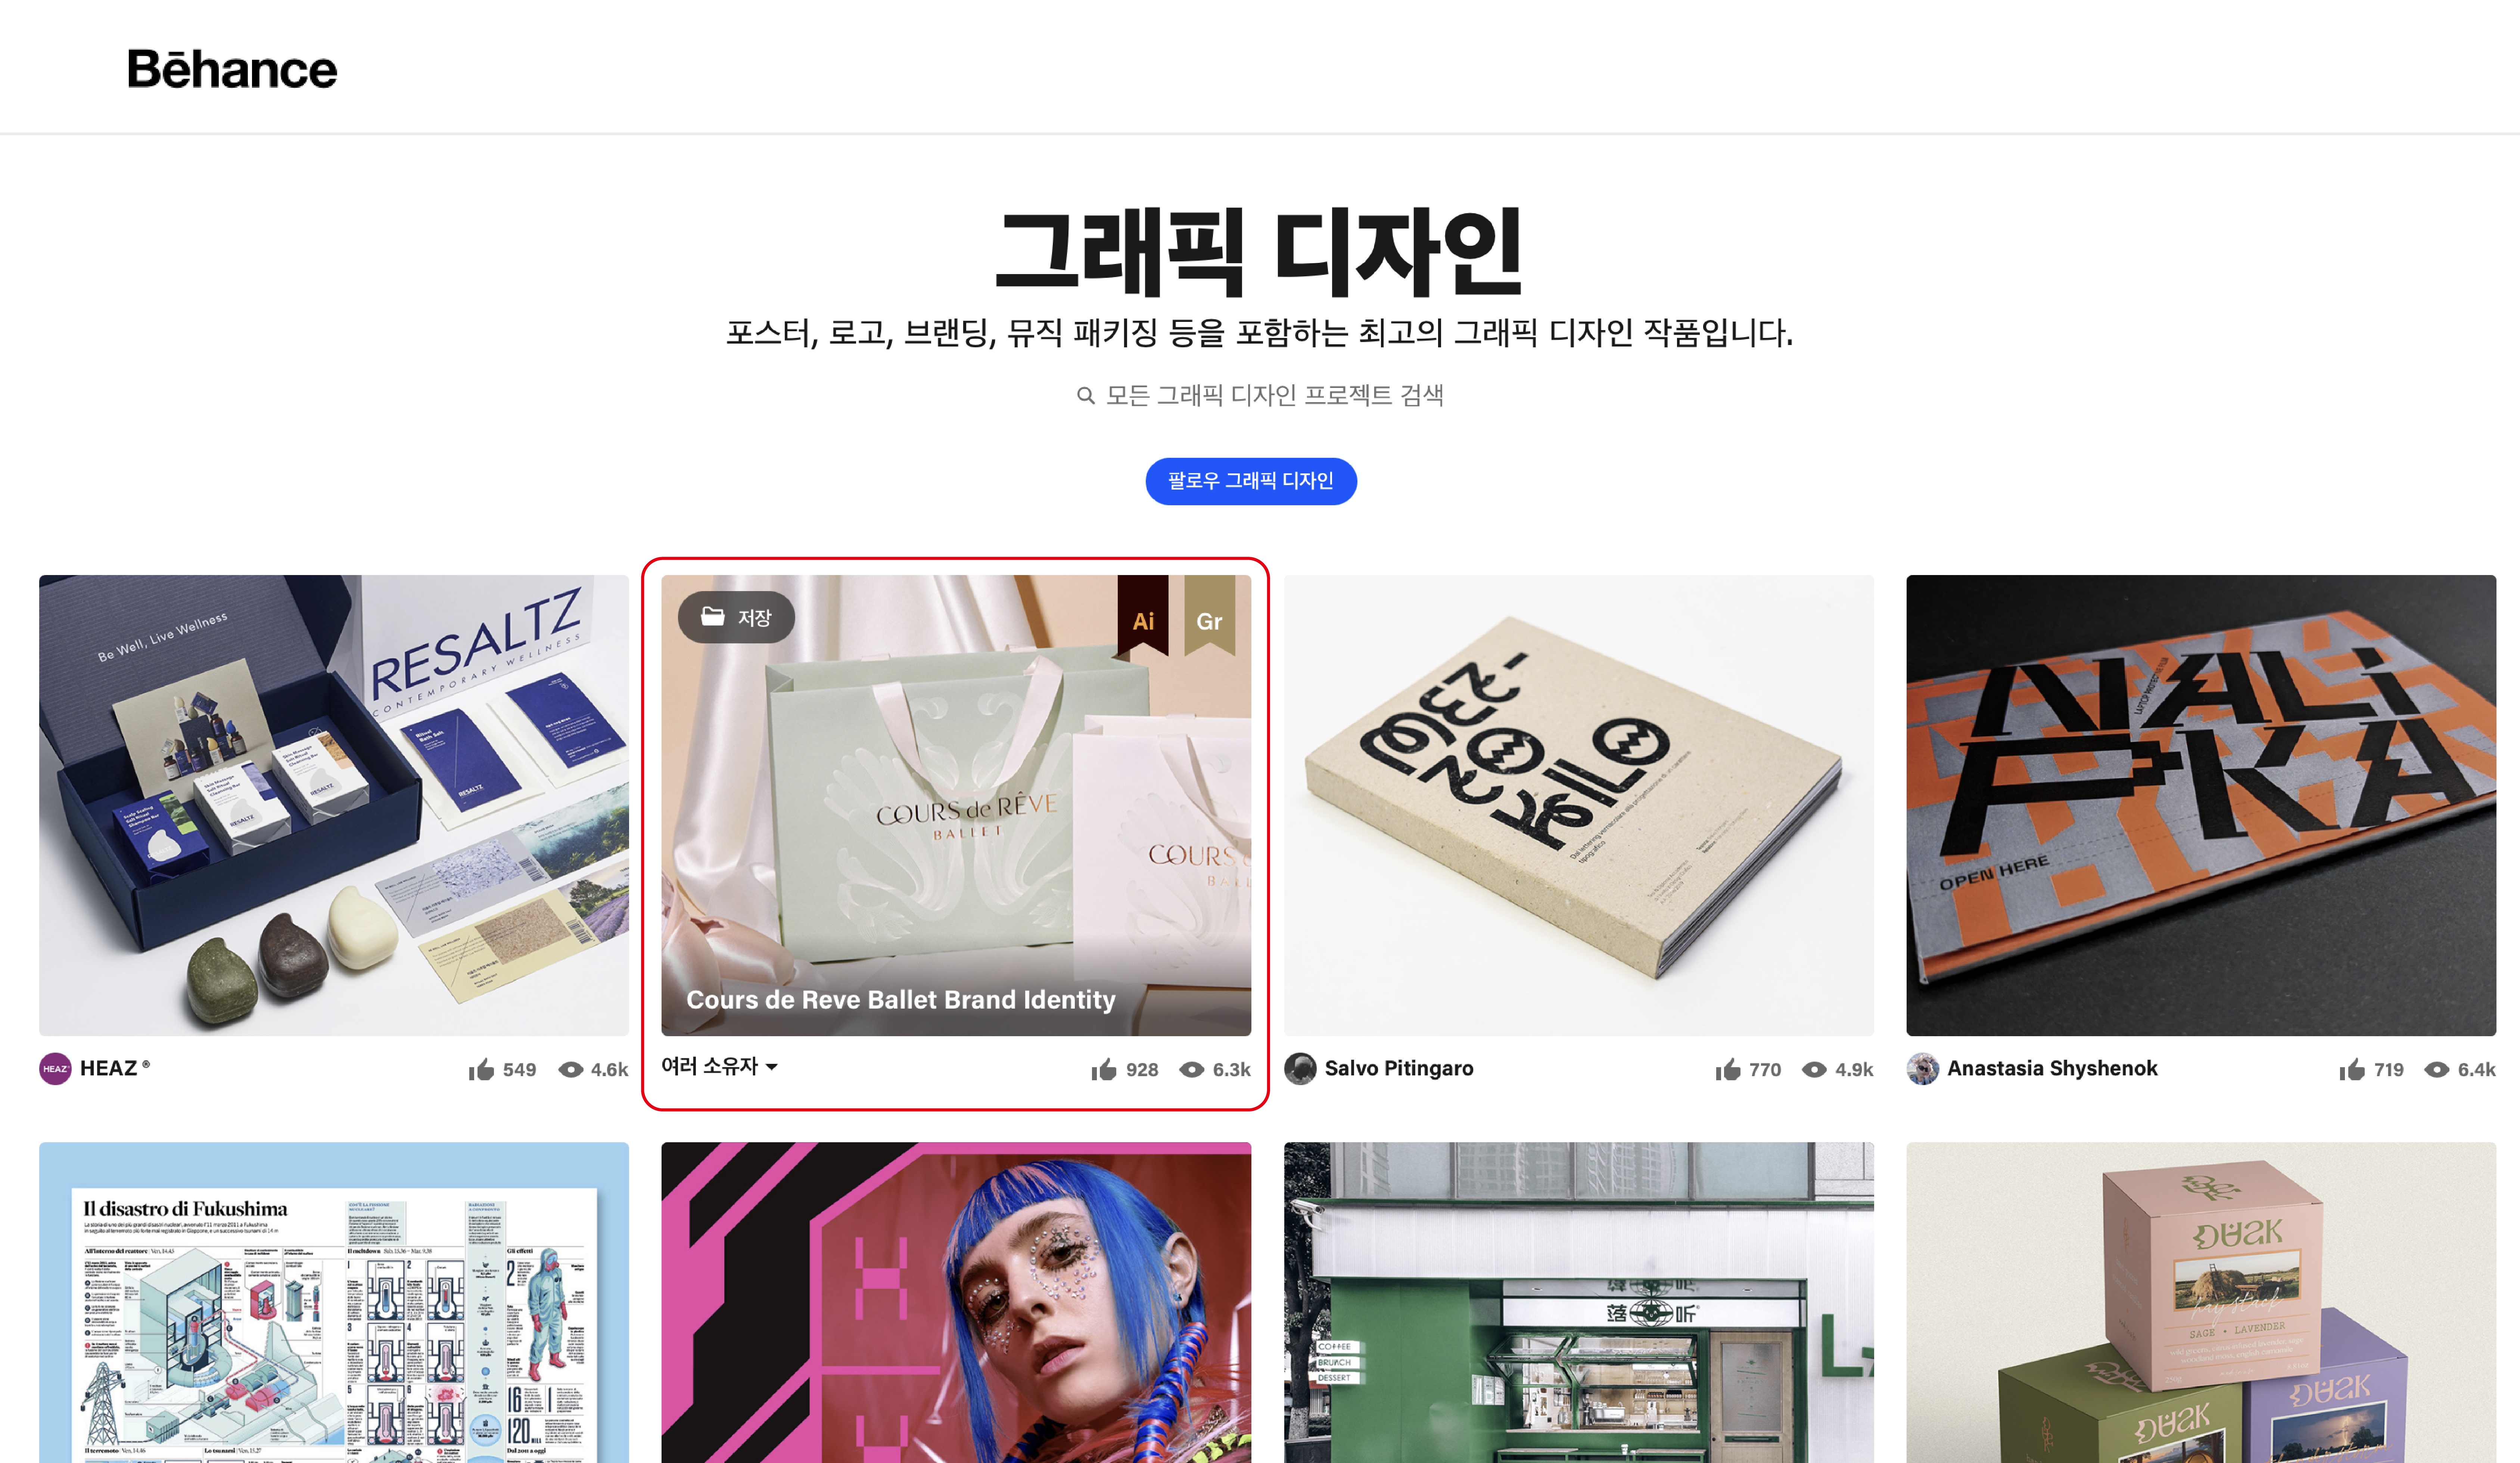2520x1463 pixels.
Task: Click the 팔로우 그래픽 디자인 follow button
Action: [1251, 481]
